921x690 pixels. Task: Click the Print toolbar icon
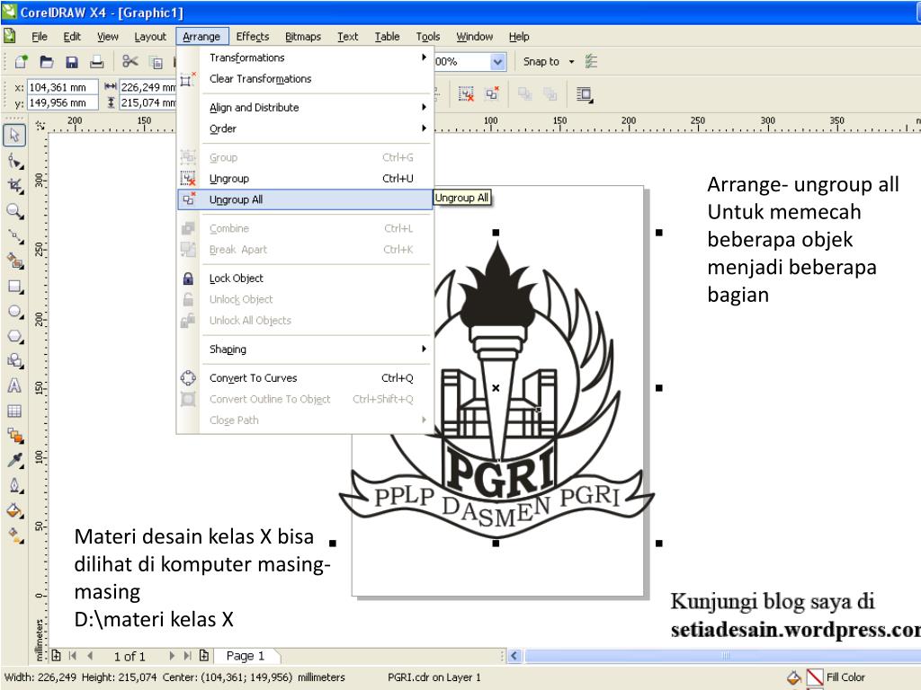click(x=97, y=62)
